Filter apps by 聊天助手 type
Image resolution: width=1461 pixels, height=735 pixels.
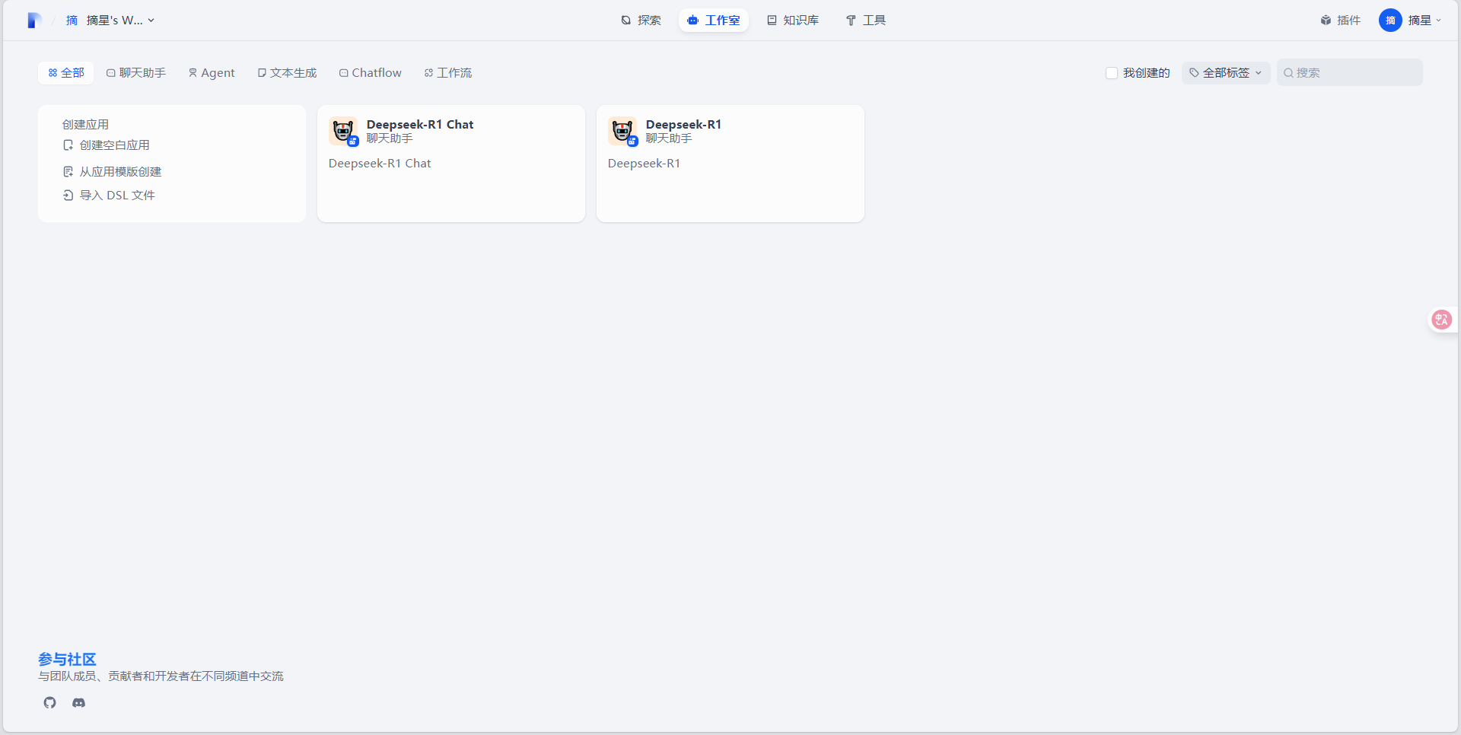coord(136,73)
